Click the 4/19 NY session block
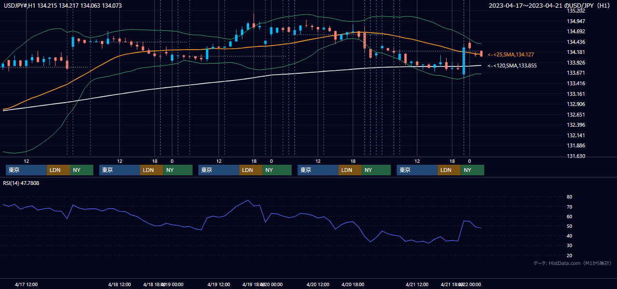 (x=277, y=170)
